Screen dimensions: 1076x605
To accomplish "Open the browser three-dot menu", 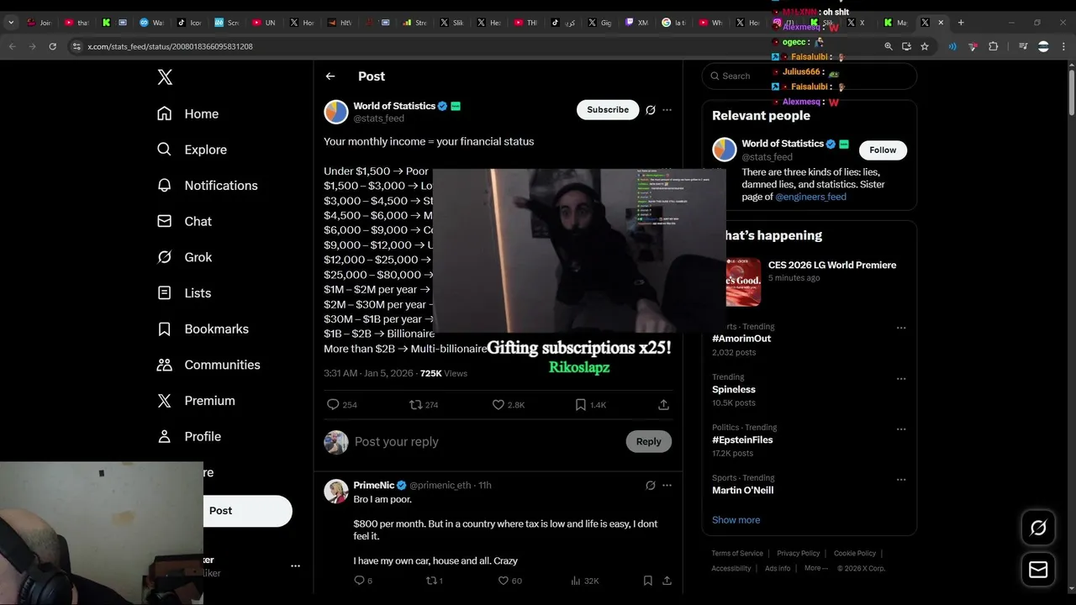I will [1065, 47].
